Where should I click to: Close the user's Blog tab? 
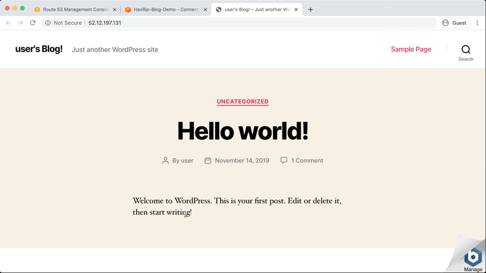tap(296, 10)
